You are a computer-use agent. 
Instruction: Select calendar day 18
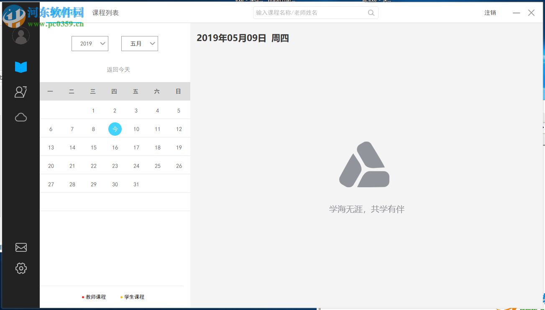point(158,147)
